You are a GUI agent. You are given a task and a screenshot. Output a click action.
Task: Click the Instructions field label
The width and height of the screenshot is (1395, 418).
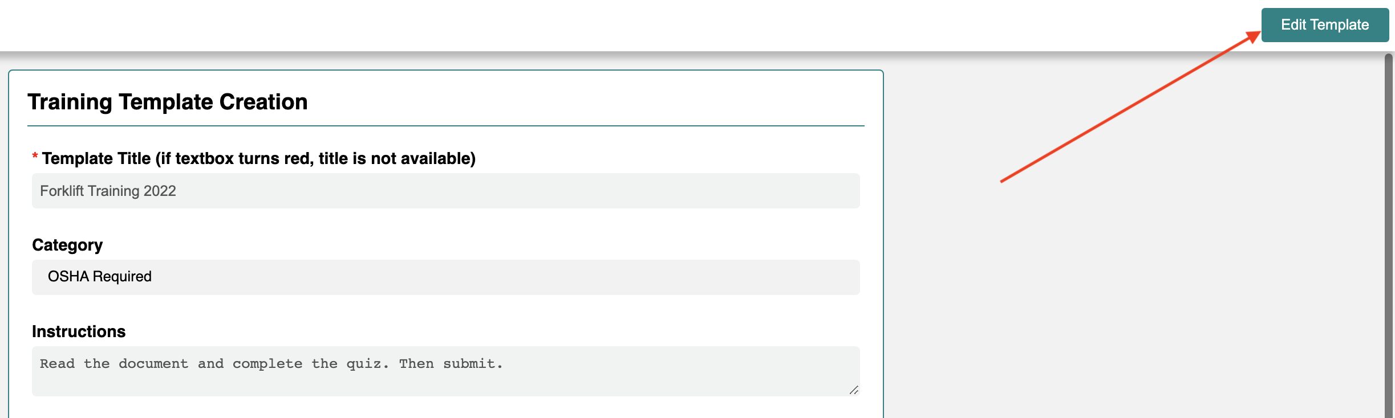tap(79, 331)
